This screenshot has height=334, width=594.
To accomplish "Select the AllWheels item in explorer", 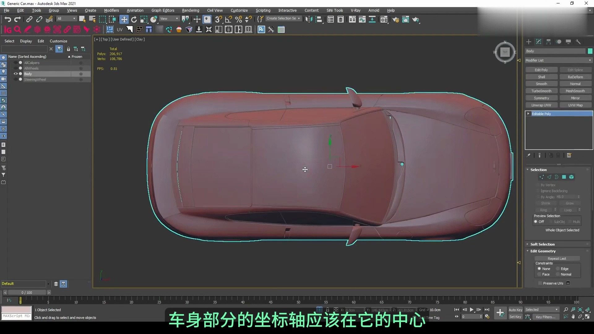I will tap(32, 68).
